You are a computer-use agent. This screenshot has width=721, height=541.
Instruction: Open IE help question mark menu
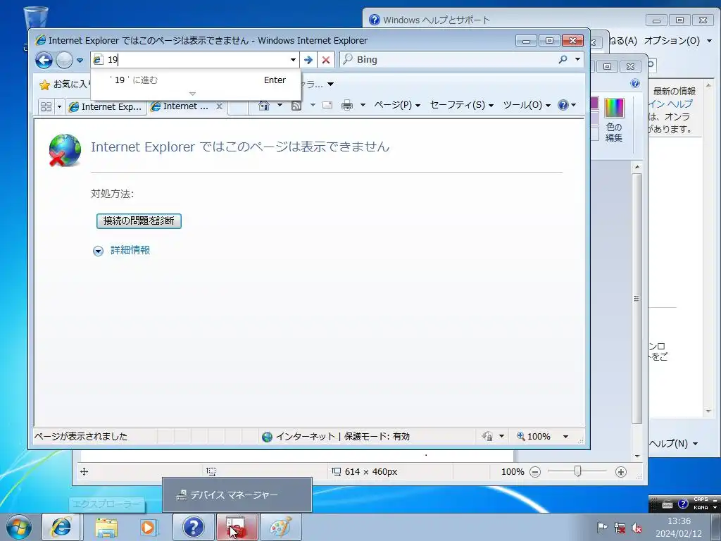pyautogui.click(x=567, y=106)
